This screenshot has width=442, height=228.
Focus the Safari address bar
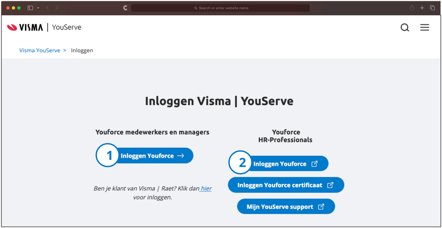(220, 8)
